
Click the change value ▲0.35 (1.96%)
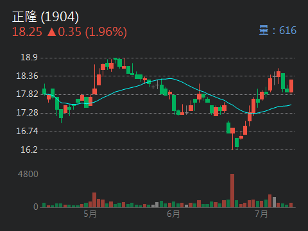point(87,32)
